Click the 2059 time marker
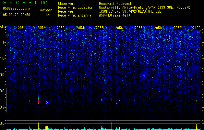This screenshot has width=204, height=130. 177,28
